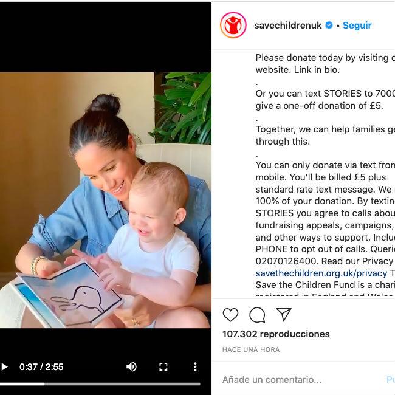Open savethechildren.org.uk/privacy link

coord(321,273)
